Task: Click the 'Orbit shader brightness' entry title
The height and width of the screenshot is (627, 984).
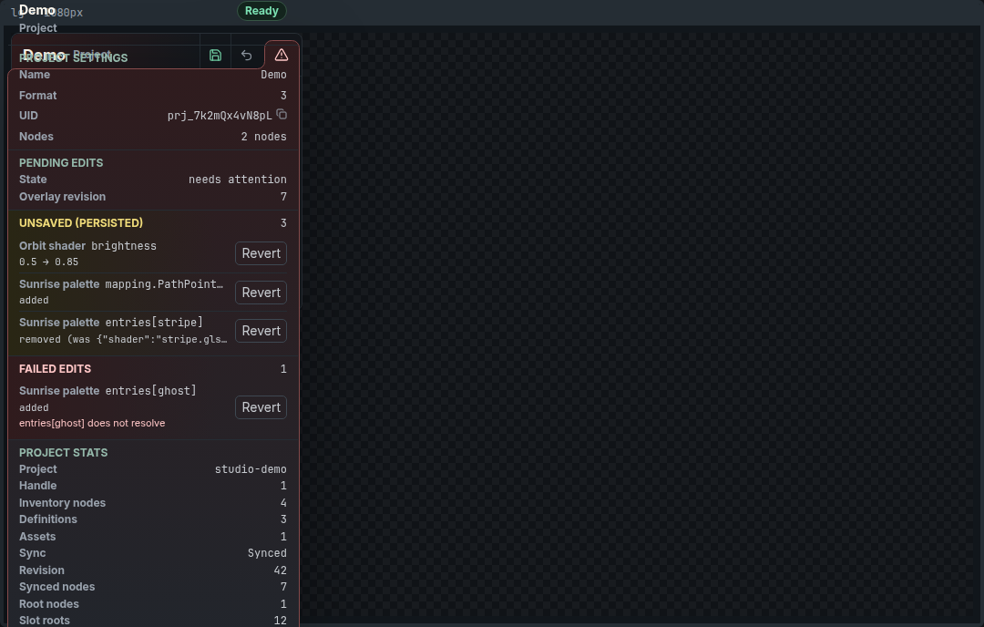Action: pos(87,246)
